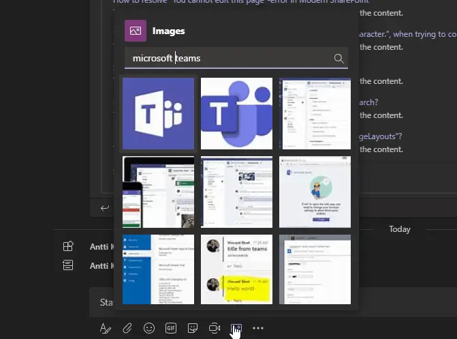Open the GIF picker
The height and width of the screenshot is (339, 457).
[x=171, y=328]
